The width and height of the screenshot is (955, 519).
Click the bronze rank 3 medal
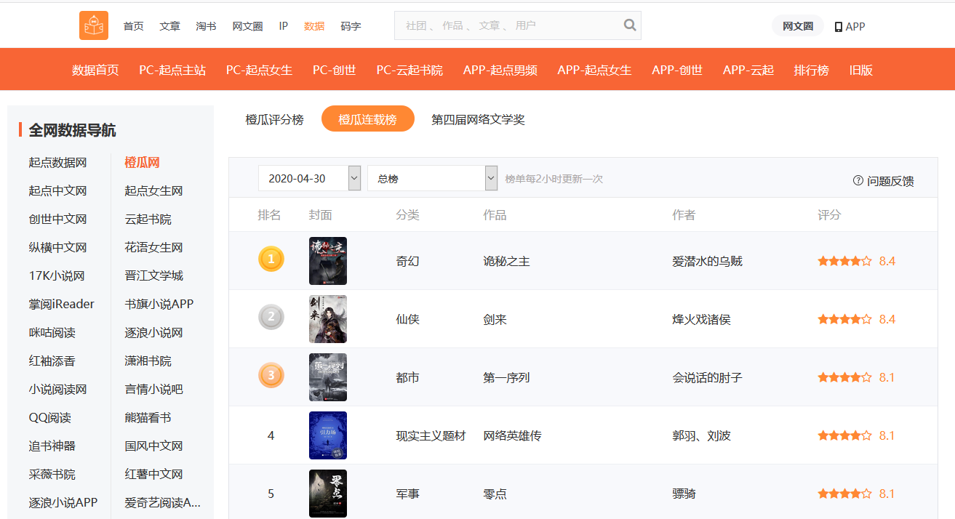pyautogui.click(x=271, y=375)
